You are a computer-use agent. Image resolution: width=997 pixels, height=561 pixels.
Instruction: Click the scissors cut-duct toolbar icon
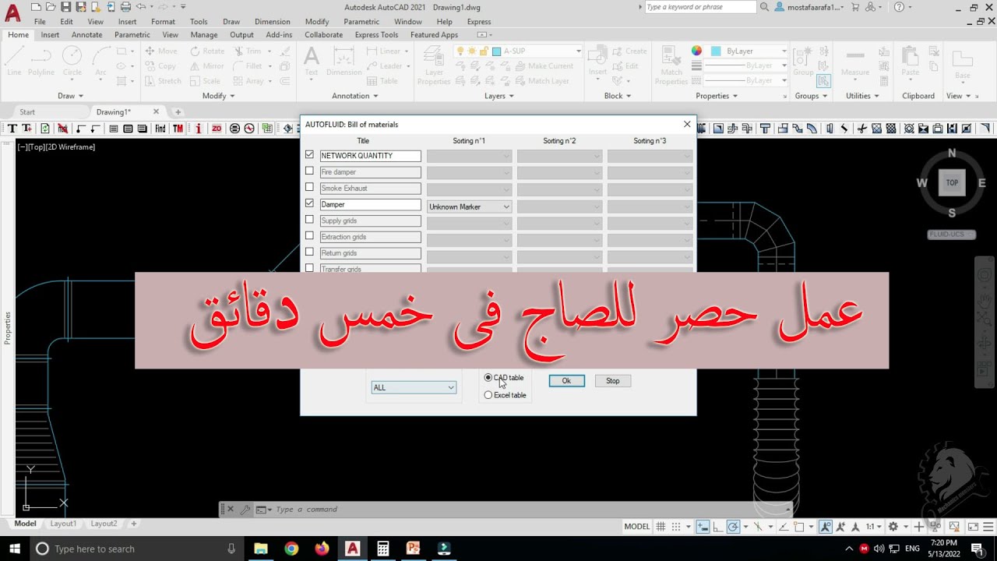(864, 129)
